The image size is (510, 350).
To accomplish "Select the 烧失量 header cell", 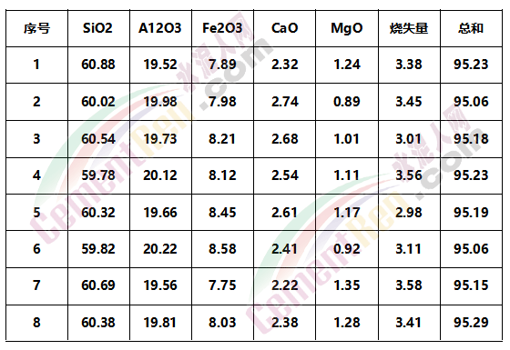I will (409, 28).
